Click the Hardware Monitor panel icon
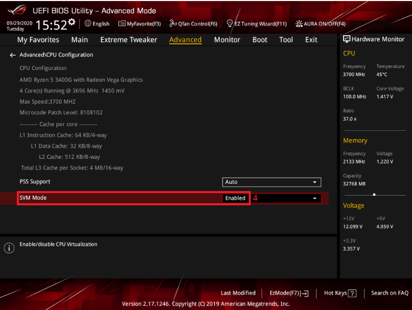 click(348, 39)
